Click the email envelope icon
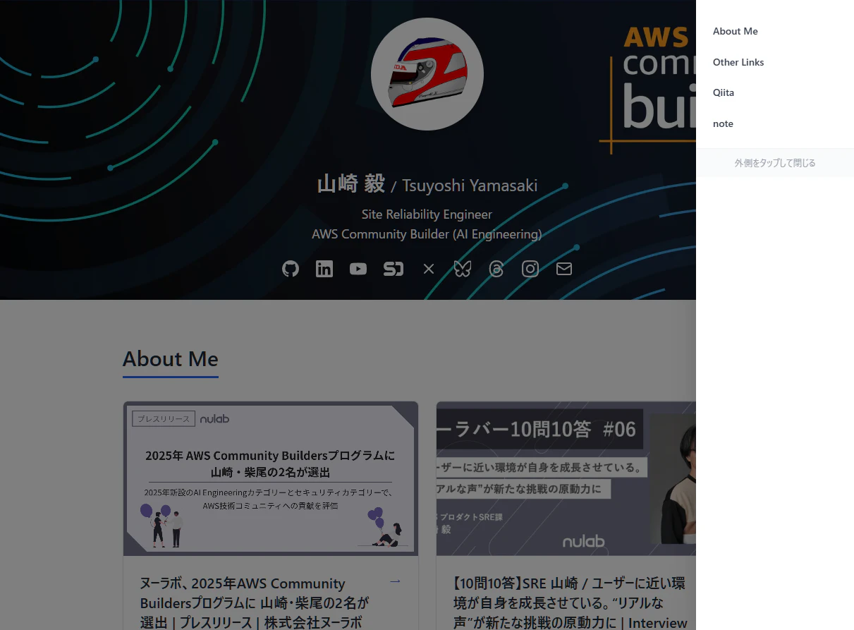Image resolution: width=854 pixels, height=630 pixels. point(564,269)
